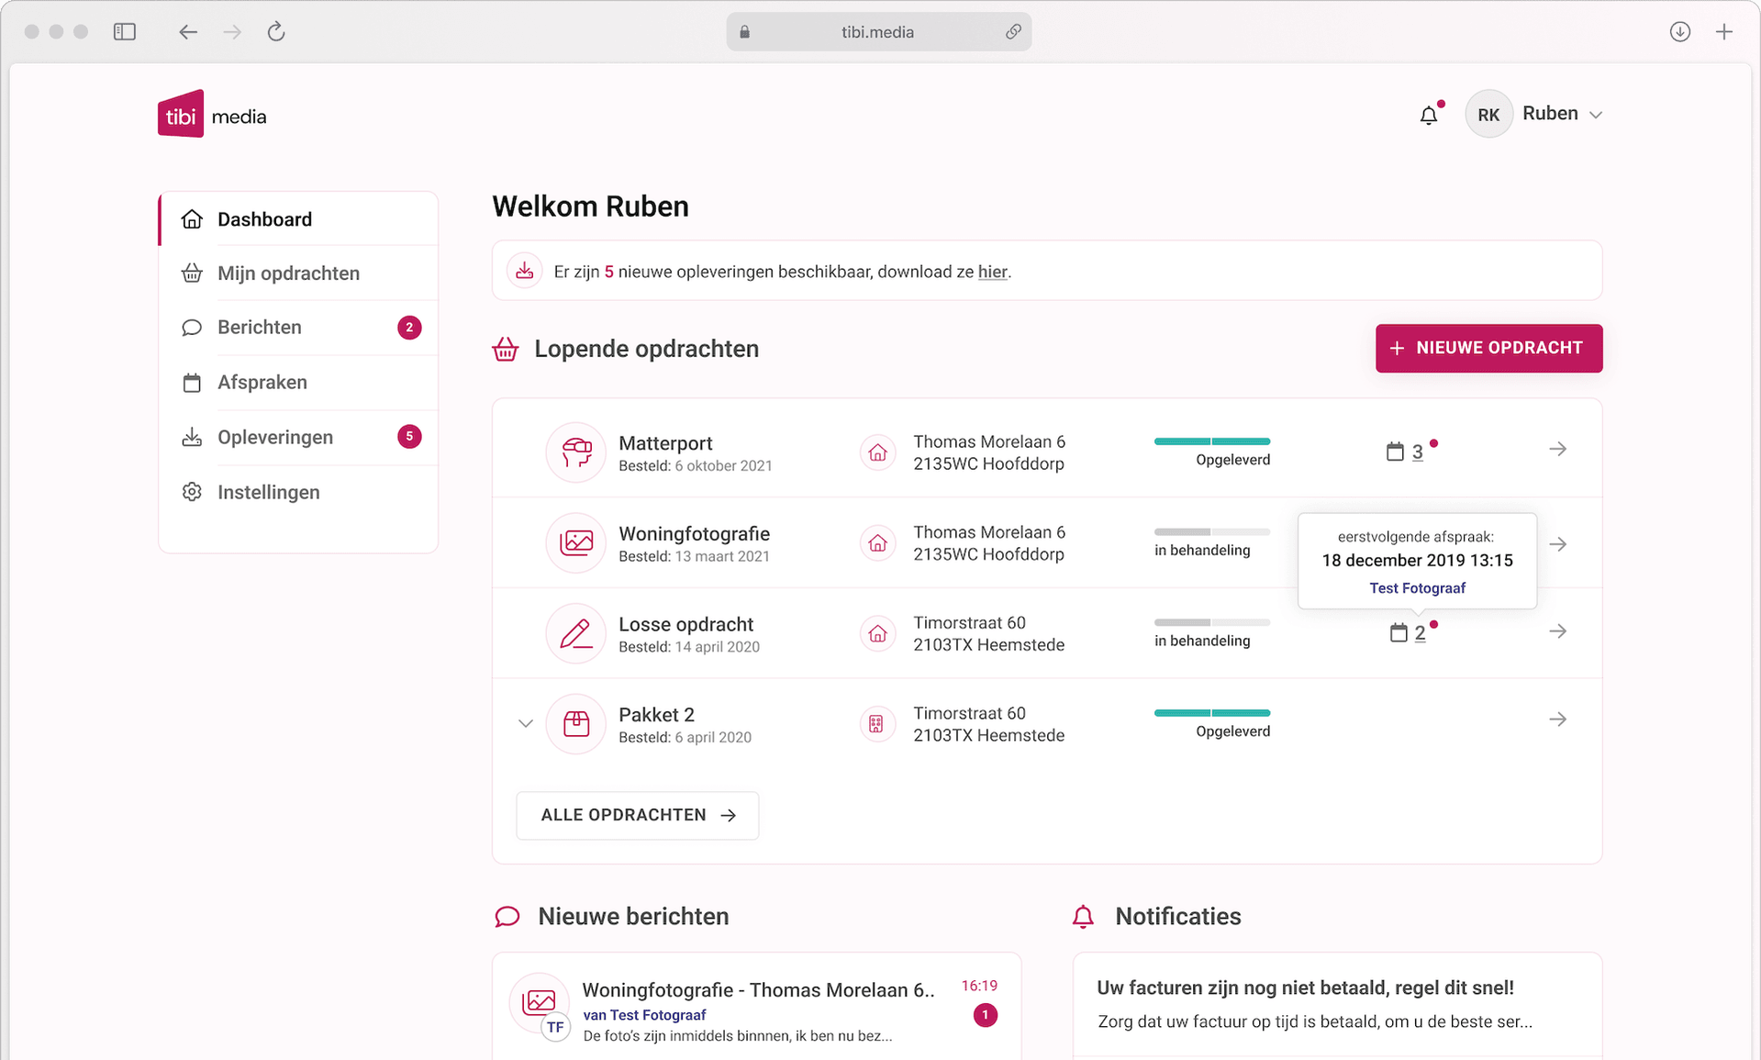The width and height of the screenshot is (1761, 1060).
Task: Open Opleveringen in the sidebar
Action: point(298,437)
